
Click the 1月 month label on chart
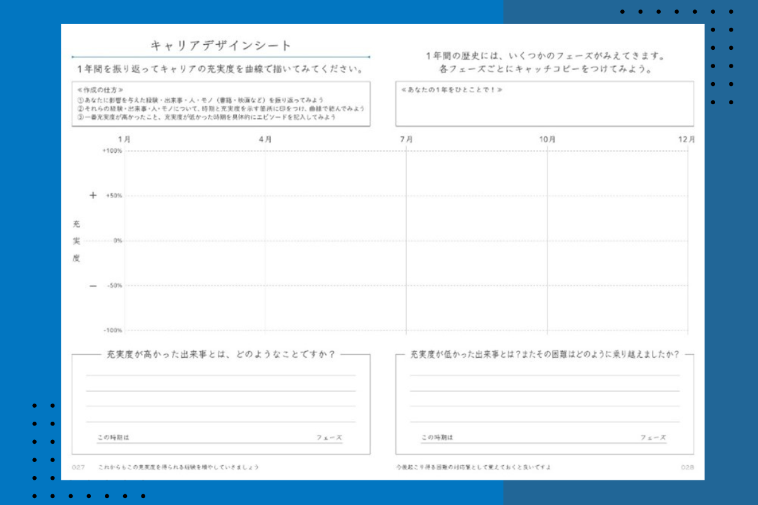124,140
